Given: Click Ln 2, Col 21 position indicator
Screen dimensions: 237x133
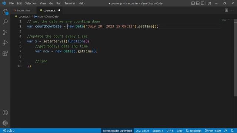Looking at the screenshot, I should click(x=142, y=130).
